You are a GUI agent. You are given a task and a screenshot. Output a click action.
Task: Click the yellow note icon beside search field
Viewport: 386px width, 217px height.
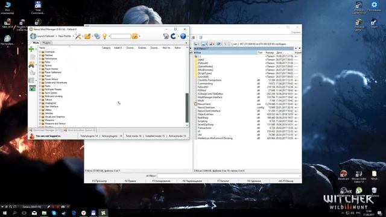click(x=134, y=36)
